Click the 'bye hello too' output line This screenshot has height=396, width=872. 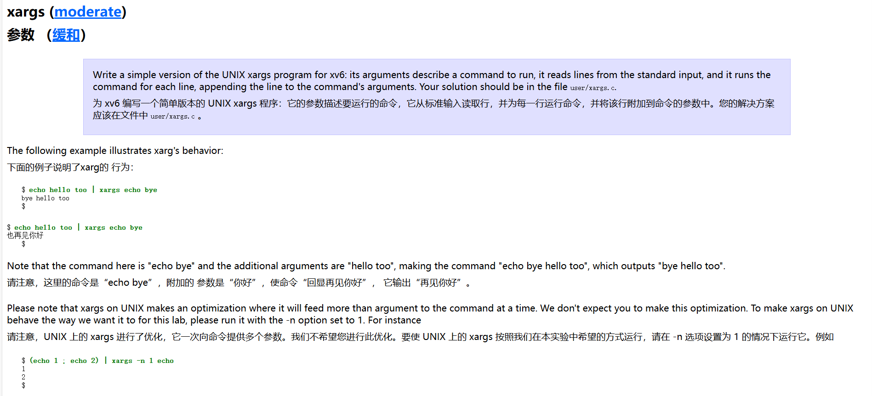(x=45, y=198)
